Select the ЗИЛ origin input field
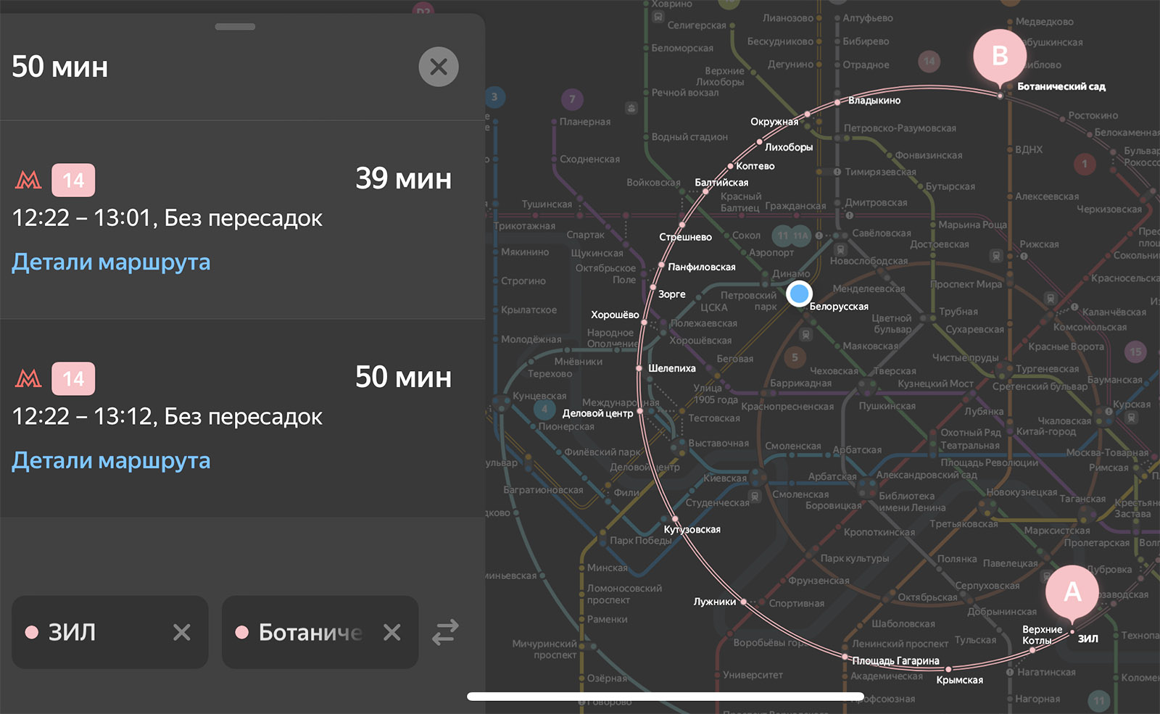Screen dimensions: 1160x714 (110, 632)
